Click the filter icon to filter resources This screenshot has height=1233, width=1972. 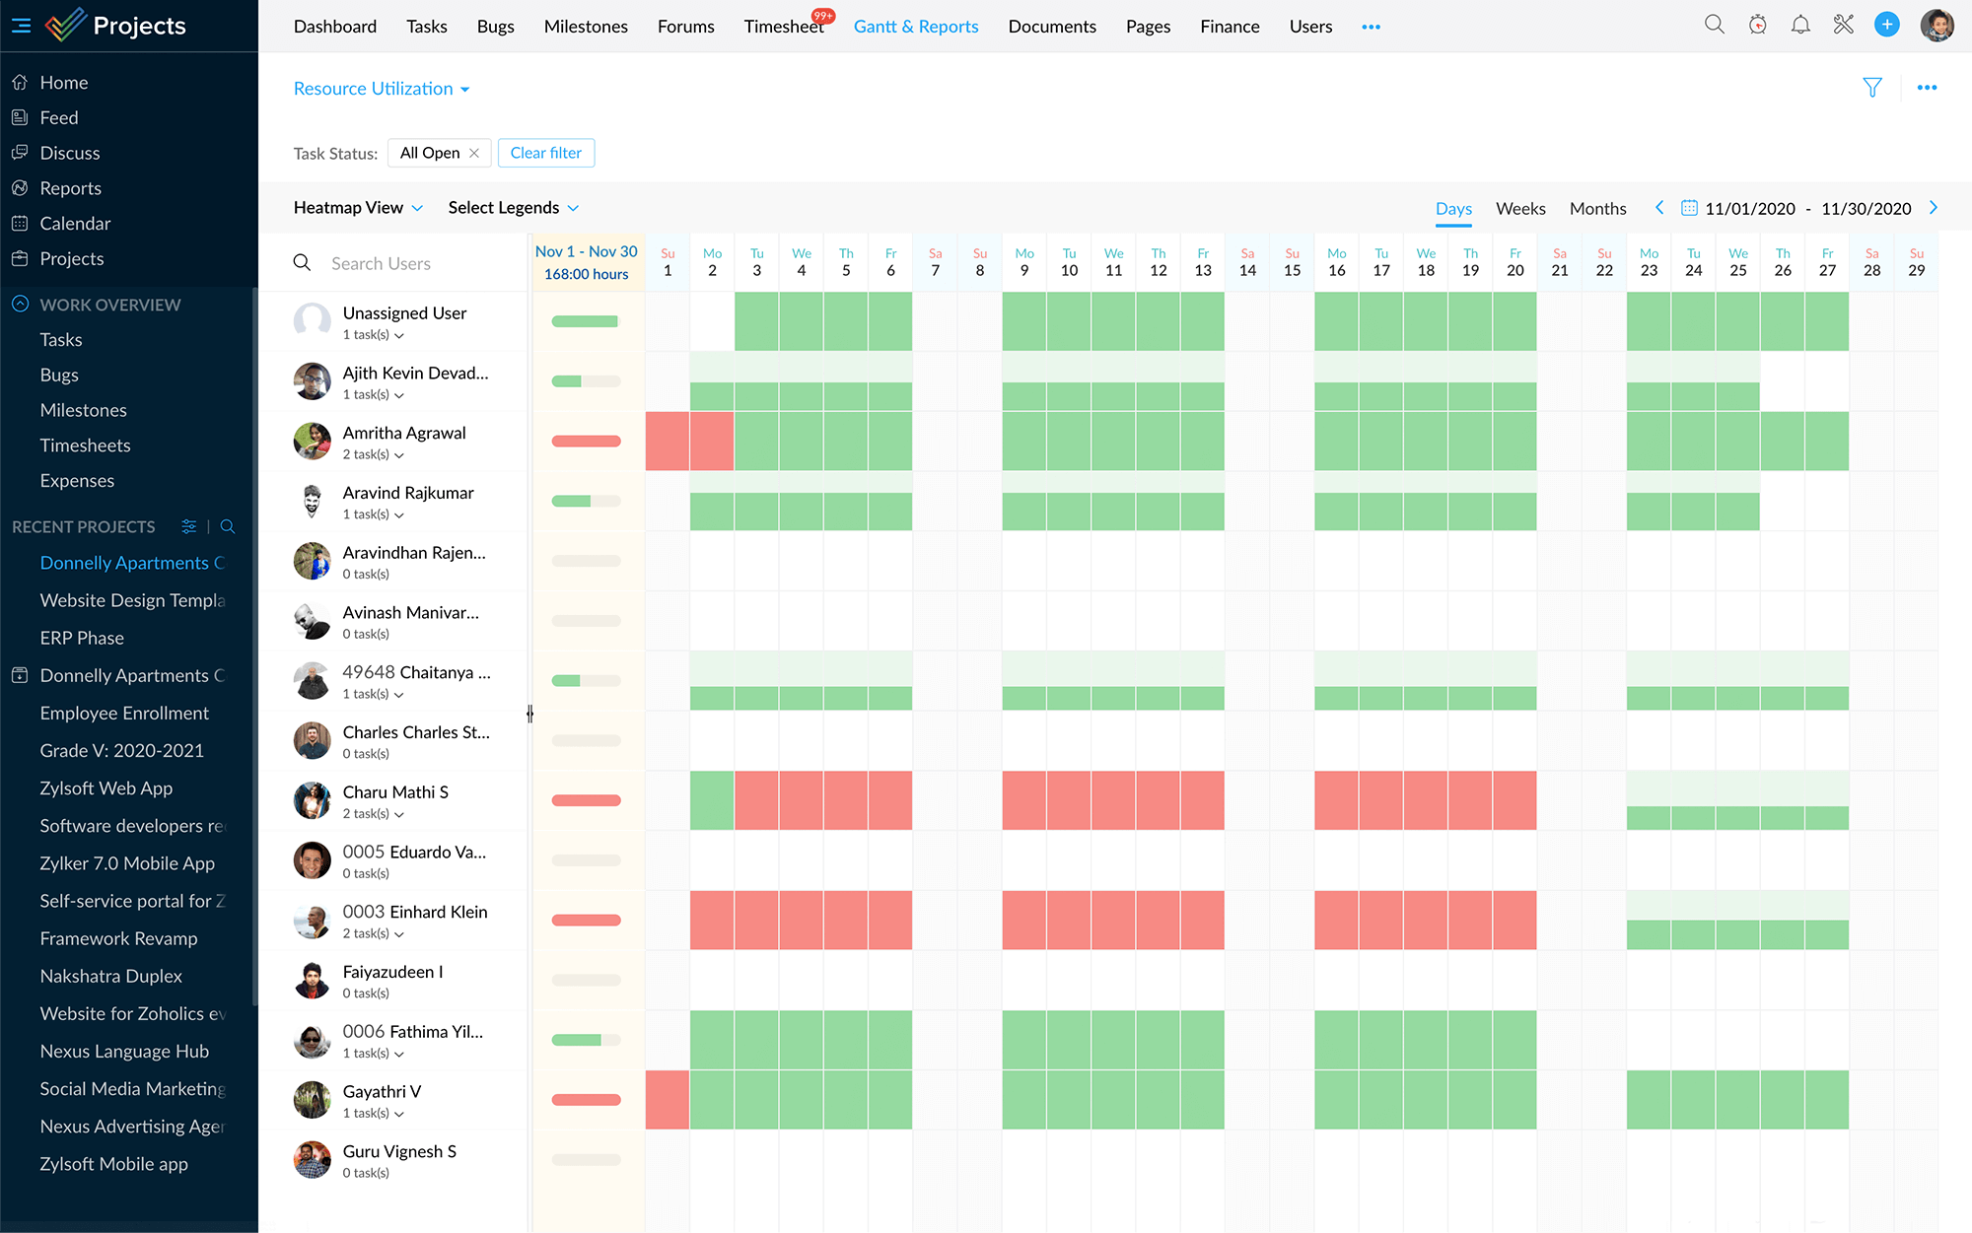[1872, 85]
